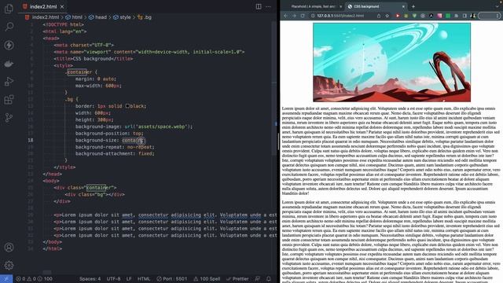
Task: Click the style breadcrumb segment
Action: 122,17
